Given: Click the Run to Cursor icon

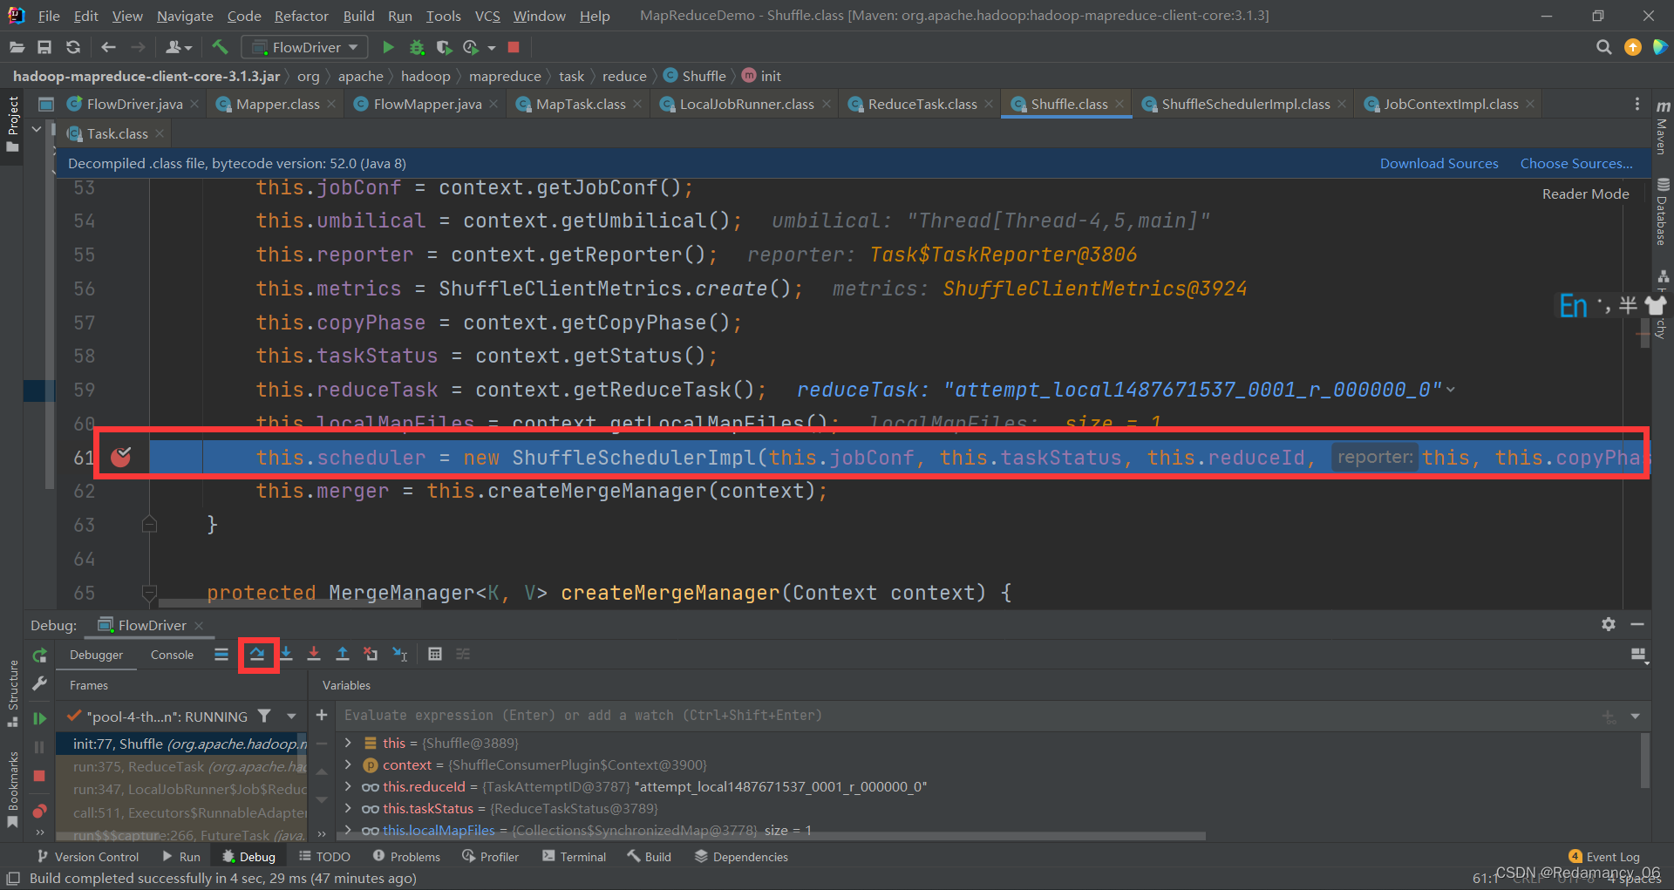Looking at the screenshot, I should (x=400, y=654).
